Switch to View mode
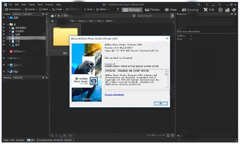This screenshot has width=240, height=144. tap(171, 10)
